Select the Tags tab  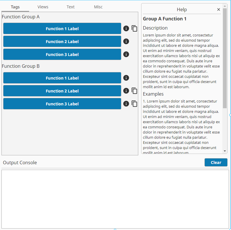click(x=15, y=7)
